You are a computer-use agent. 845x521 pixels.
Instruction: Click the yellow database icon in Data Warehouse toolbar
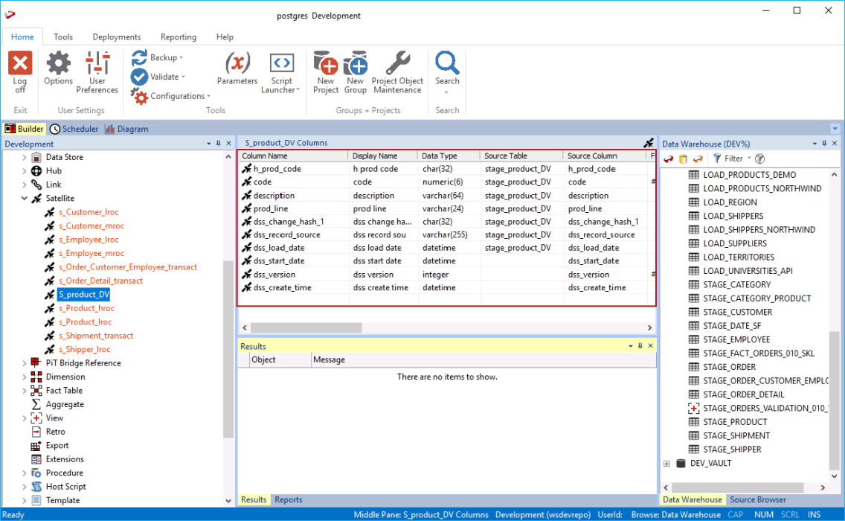pos(683,159)
